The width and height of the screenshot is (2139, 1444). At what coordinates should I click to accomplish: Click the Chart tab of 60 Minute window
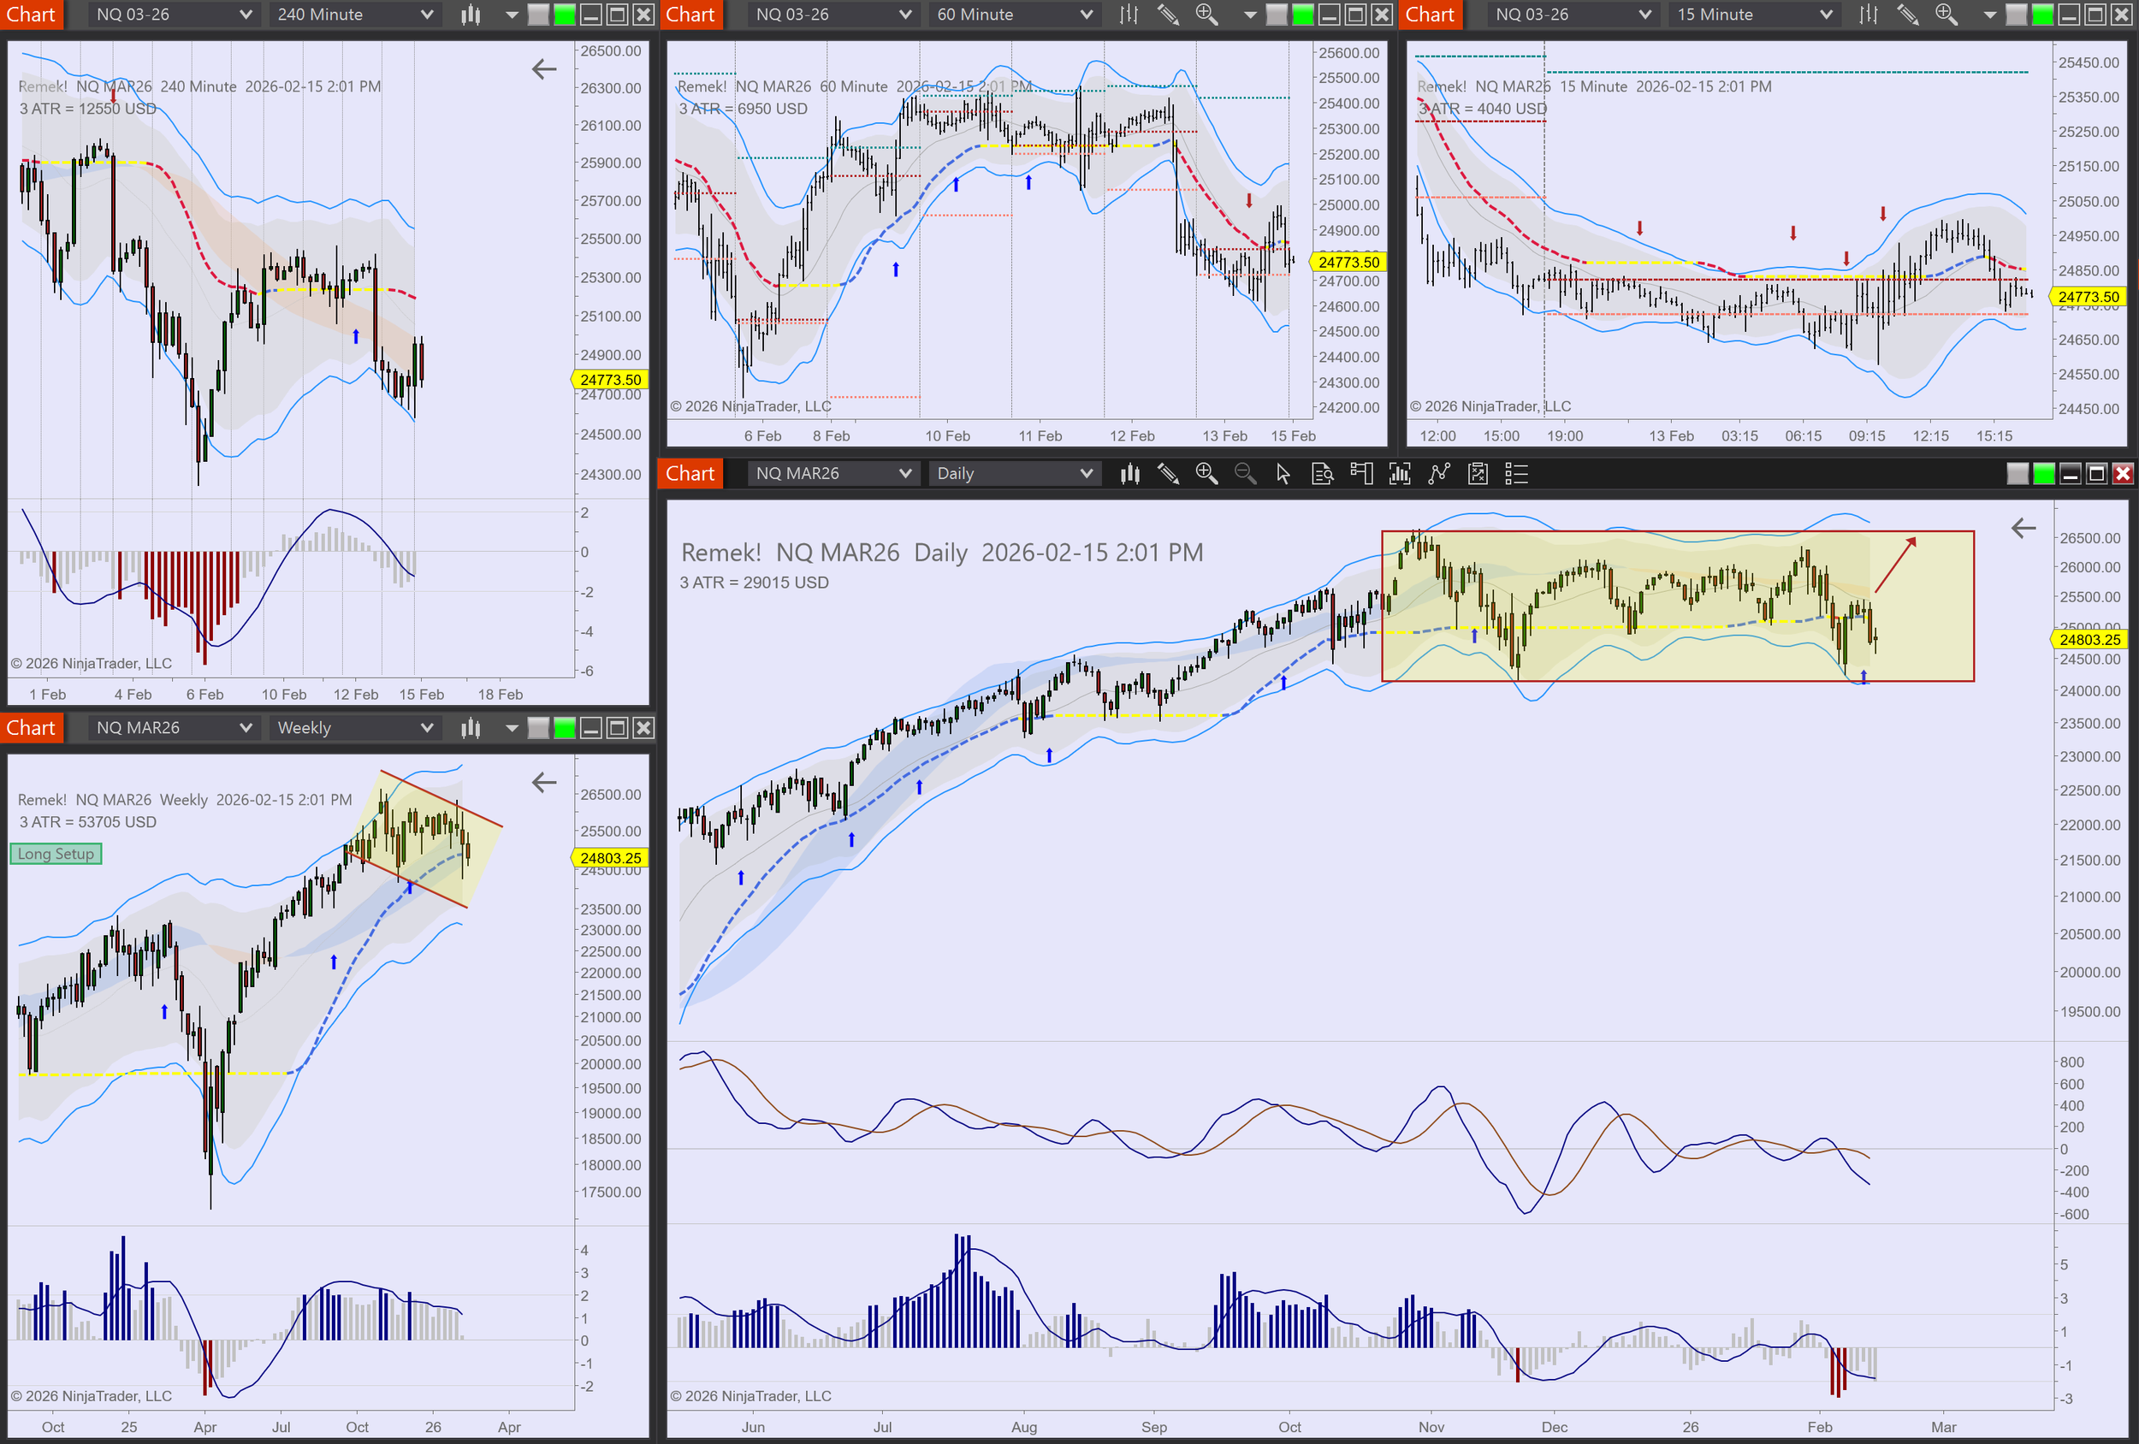pyautogui.click(x=690, y=15)
